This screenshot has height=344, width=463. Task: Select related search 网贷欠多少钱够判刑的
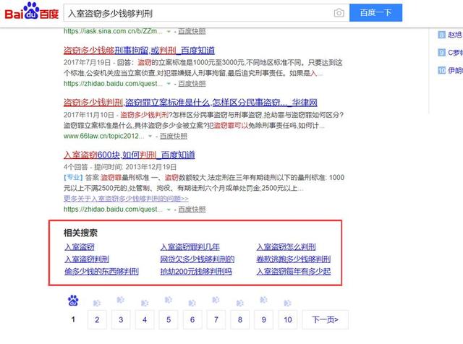coord(197,259)
